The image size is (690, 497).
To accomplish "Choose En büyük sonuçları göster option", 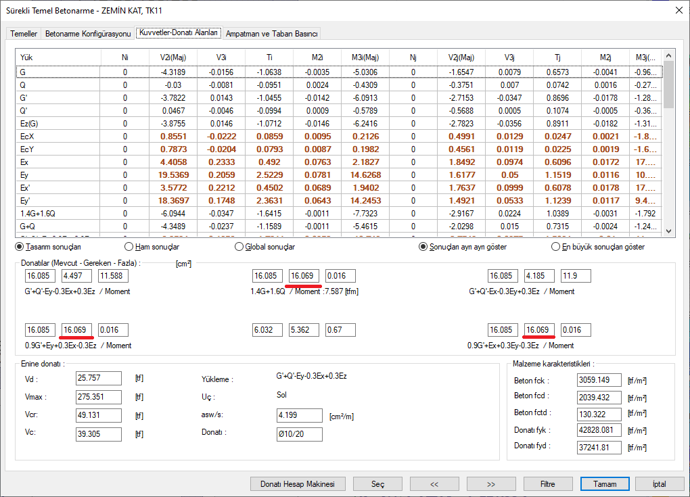I will coord(598,247).
